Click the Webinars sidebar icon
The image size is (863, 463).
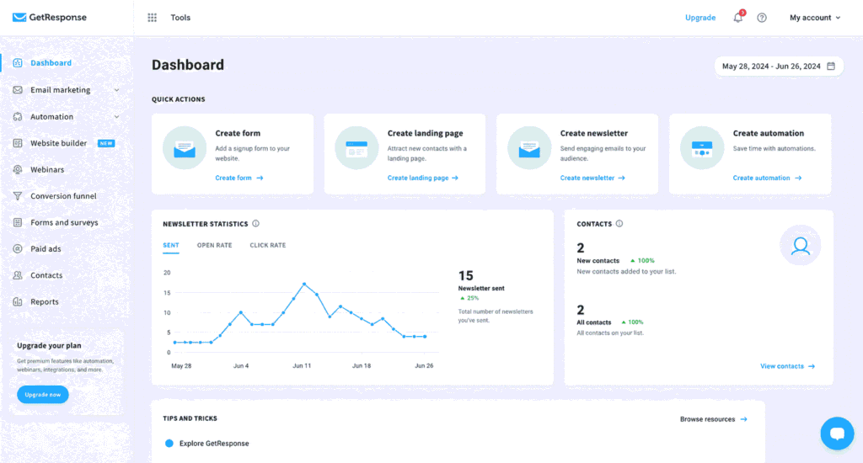tap(18, 169)
